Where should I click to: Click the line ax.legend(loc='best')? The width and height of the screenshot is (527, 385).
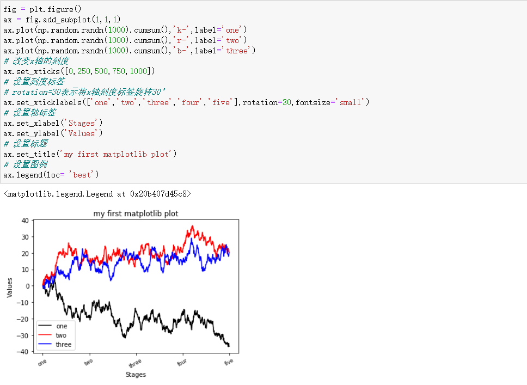pos(51,175)
